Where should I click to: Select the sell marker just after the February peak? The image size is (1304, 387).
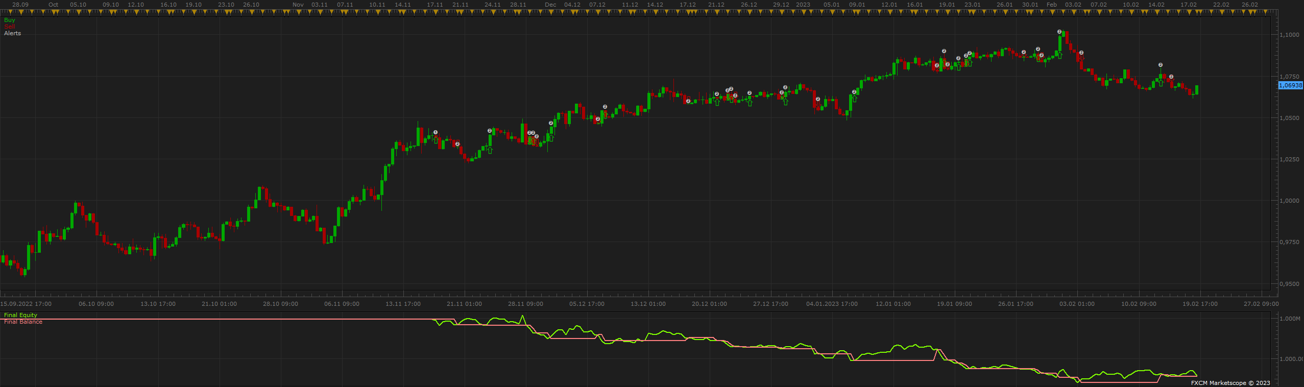point(1081,53)
